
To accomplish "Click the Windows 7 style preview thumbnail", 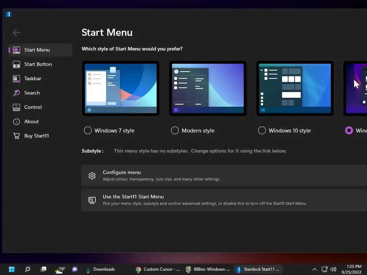I will 121,88.
